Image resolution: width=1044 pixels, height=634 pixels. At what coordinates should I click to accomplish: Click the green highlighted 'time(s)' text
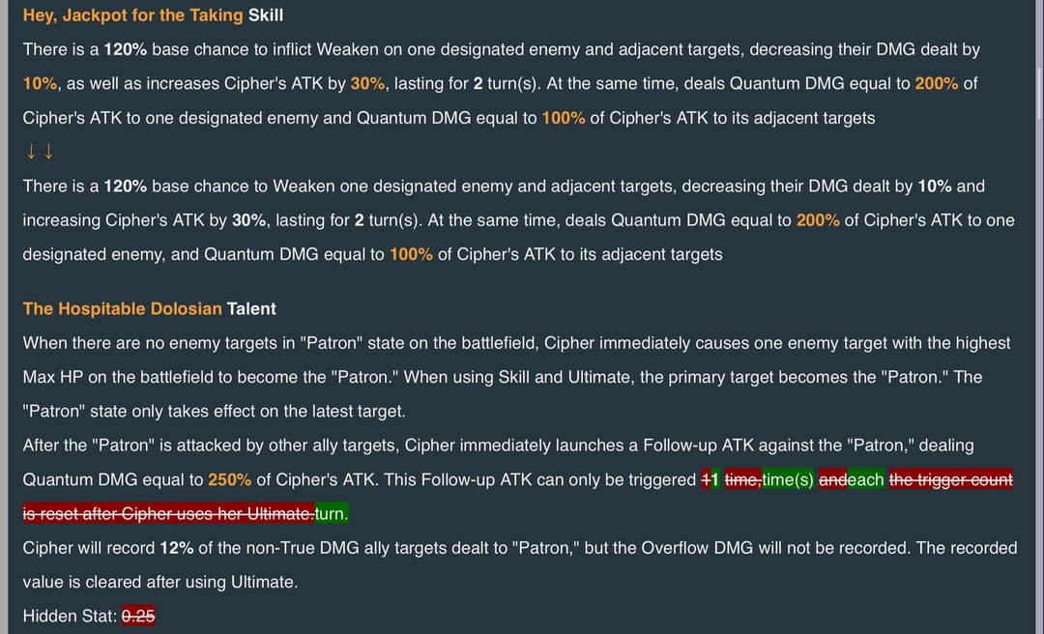coord(788,480)
